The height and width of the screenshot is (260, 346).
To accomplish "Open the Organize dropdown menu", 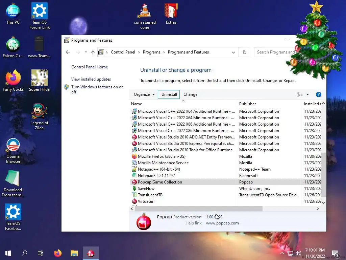I will click(144, 94).
